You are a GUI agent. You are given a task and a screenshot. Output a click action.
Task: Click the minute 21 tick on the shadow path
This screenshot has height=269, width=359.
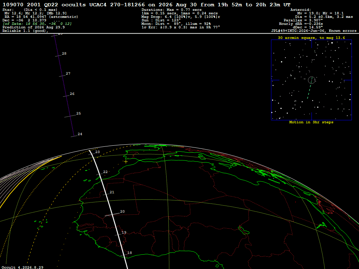click(106, 194)
